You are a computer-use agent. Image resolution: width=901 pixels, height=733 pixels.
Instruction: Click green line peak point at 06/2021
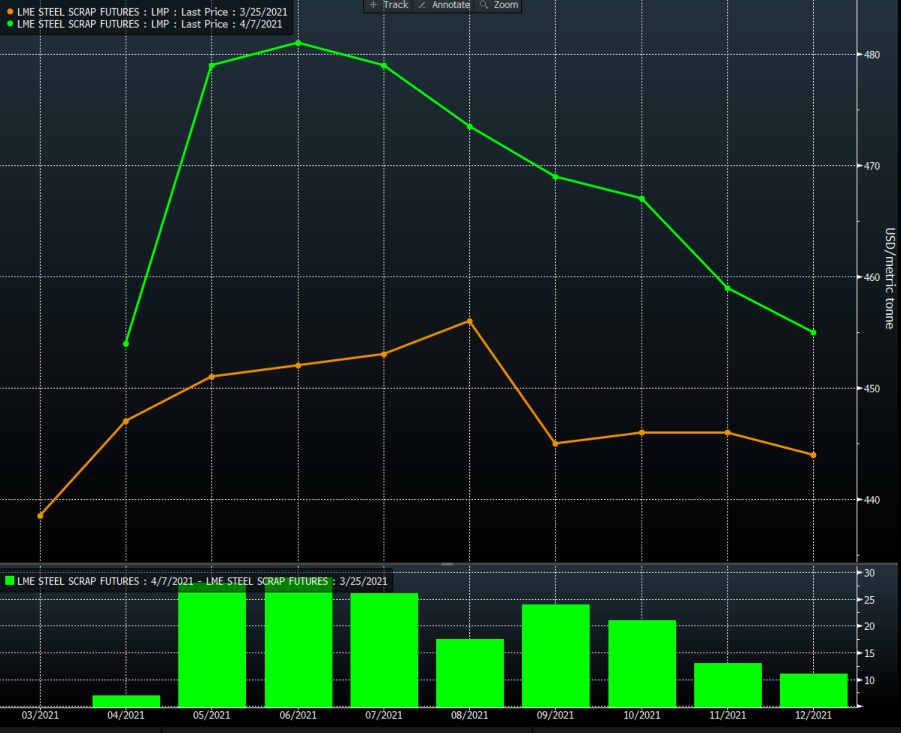click(x=298, y=43)
